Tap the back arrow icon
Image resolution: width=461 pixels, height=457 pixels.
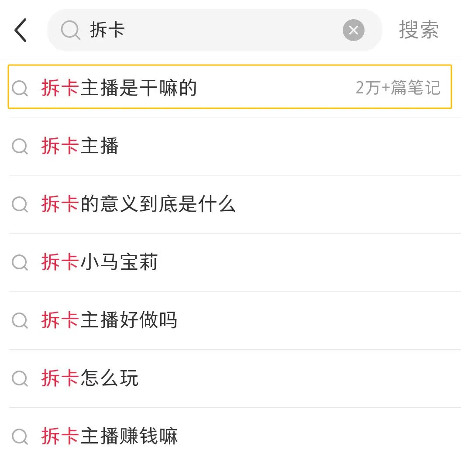click(x=21, y=31)
